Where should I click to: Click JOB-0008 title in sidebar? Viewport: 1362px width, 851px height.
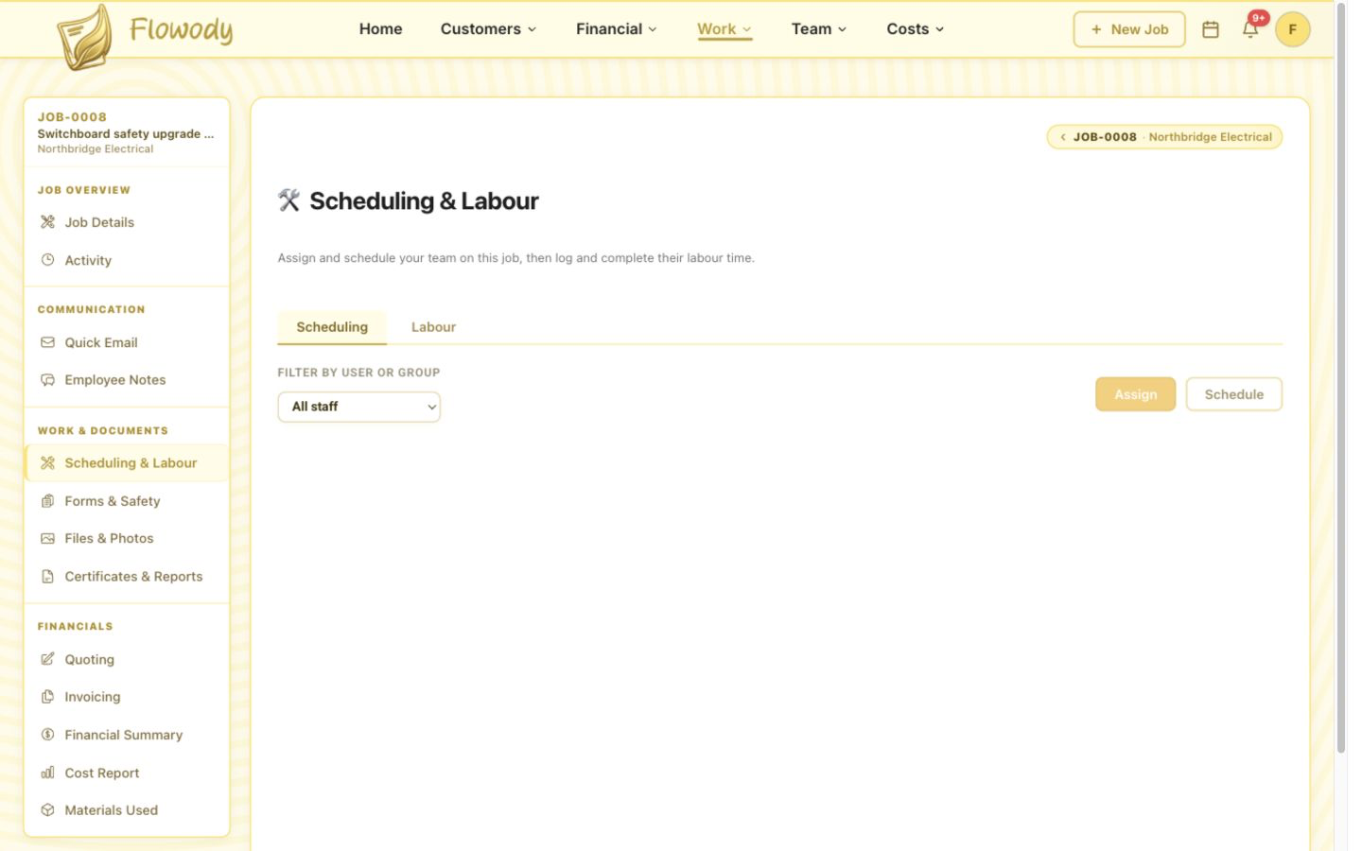coord(72,117)
